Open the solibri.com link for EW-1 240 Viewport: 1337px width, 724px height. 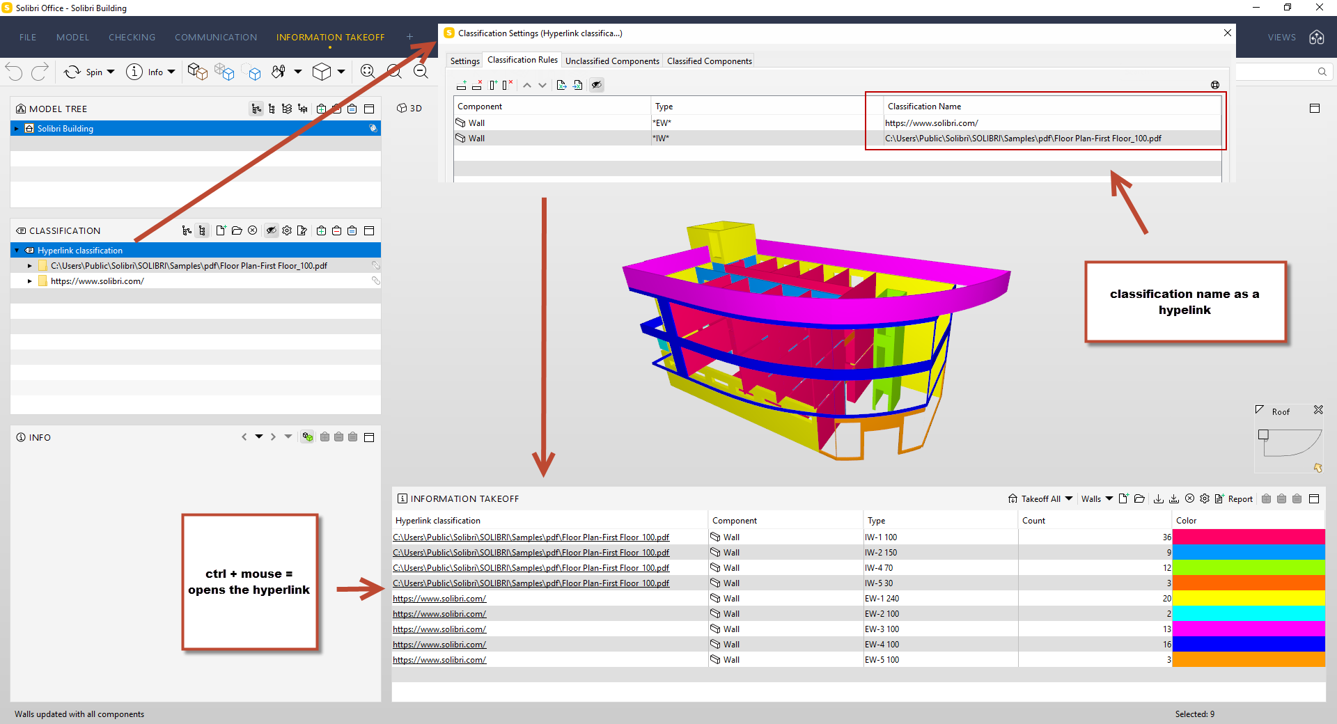tap(439, 599)
